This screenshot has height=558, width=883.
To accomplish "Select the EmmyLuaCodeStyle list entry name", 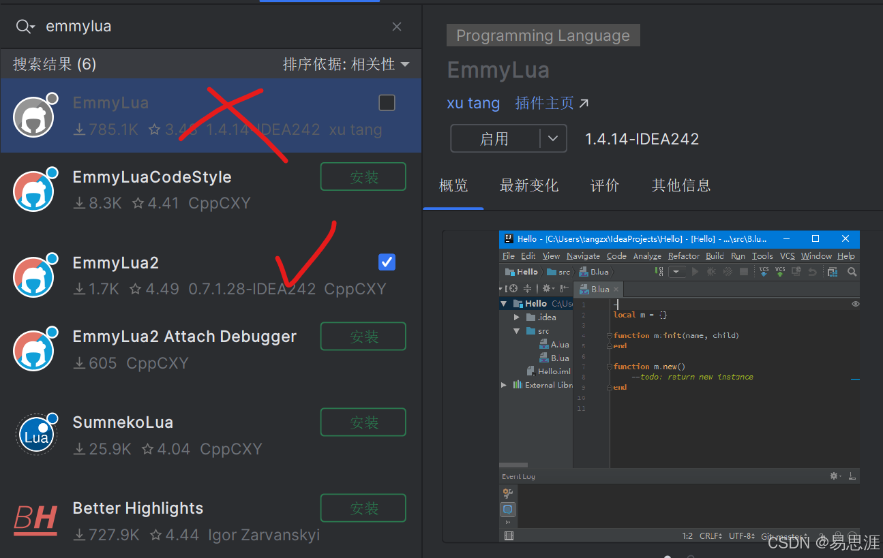I will click(x=152, y=177).
